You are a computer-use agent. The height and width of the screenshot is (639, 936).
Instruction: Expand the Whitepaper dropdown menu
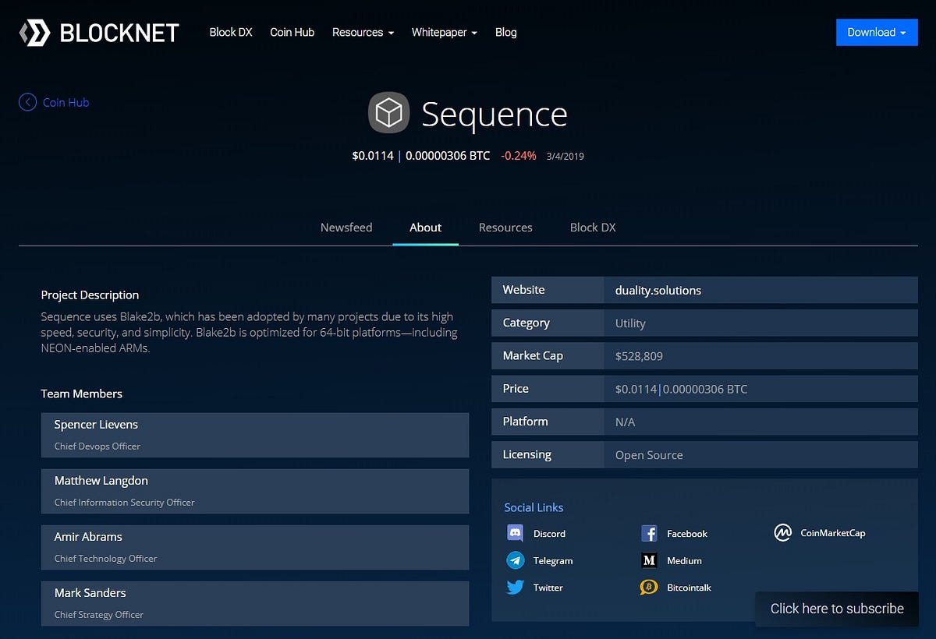[445, 32]
